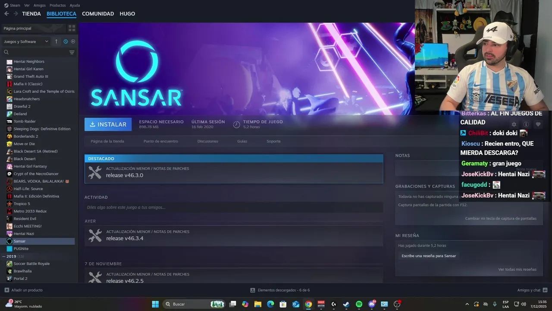Open the Ayuda menu
The image size is (552, 311).
pyautogui.click(x=75, y=5)
